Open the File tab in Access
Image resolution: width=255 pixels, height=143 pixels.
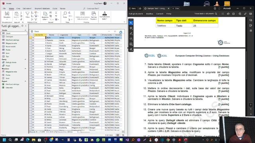pos(4,8)
